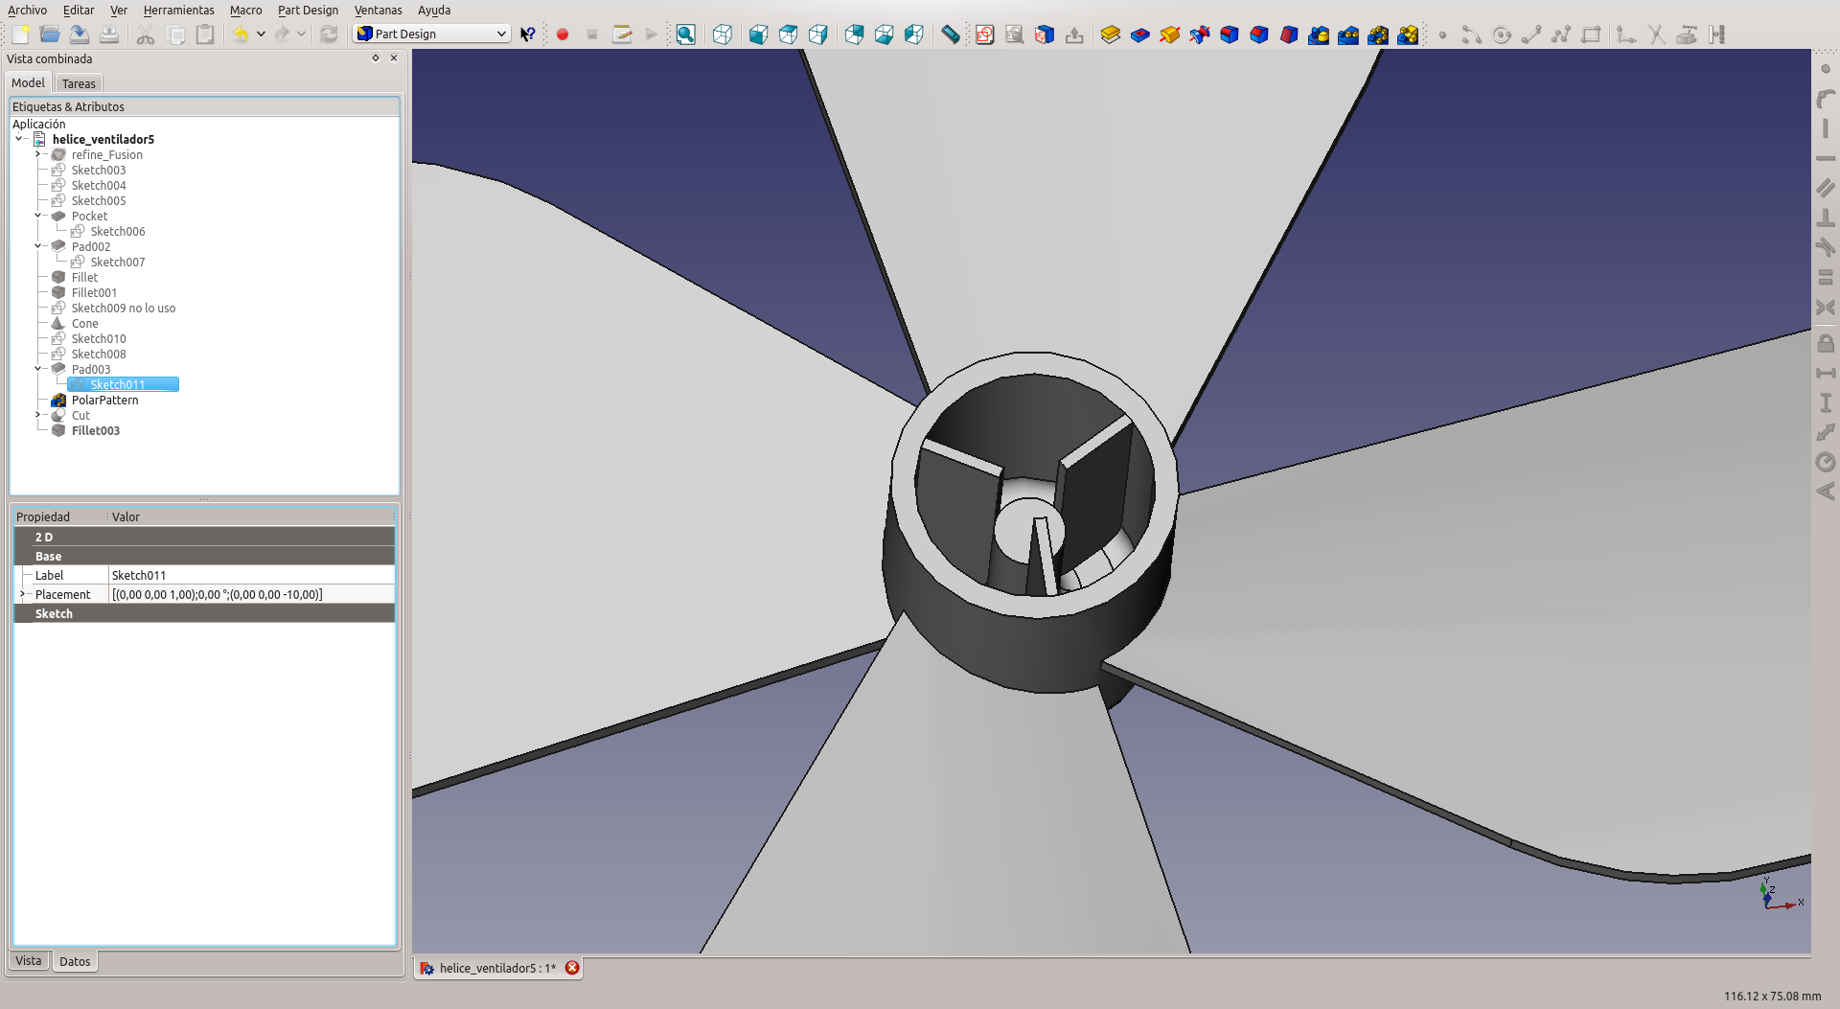Apply the Fillet tool icon in the toolbar
The image size is (1840, 1009).
(1230, 34)
